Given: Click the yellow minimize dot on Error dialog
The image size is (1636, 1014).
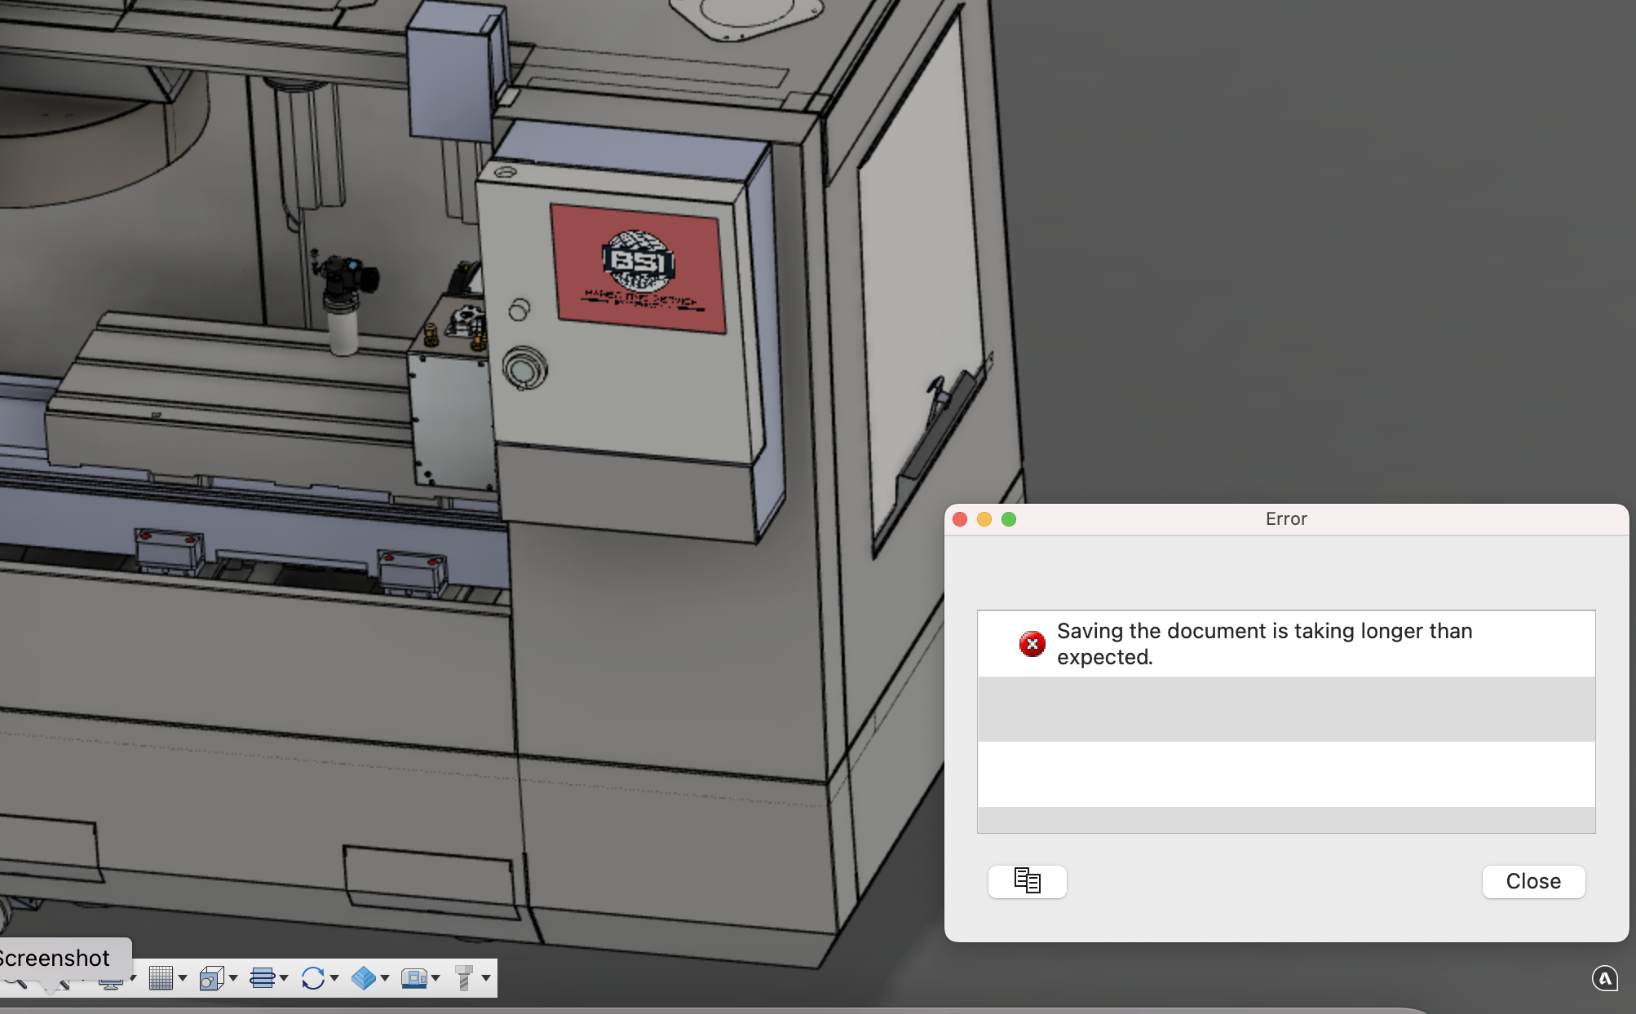Looking at the screenshot, I should pos(984,519).
